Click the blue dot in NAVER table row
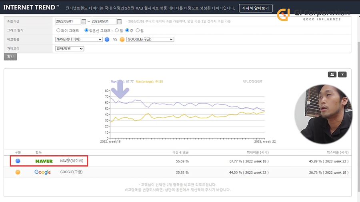360x202 pixels. pyautogui.click(x=18, y=161)
